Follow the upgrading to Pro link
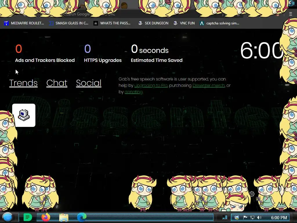The height and width of the screenshot is (223, 297). tap(151, 86)
